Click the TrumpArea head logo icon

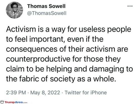pos(2,102)
